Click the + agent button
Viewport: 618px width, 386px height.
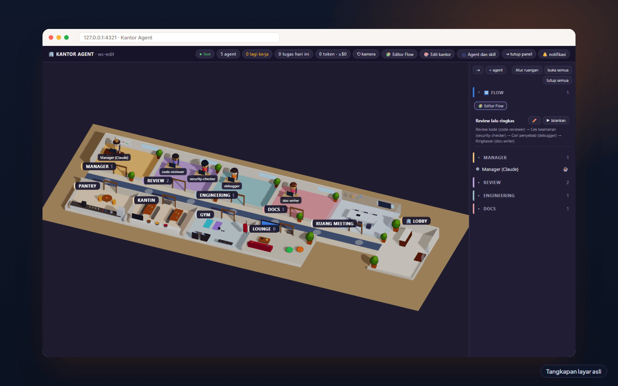[x=496, y=70]
